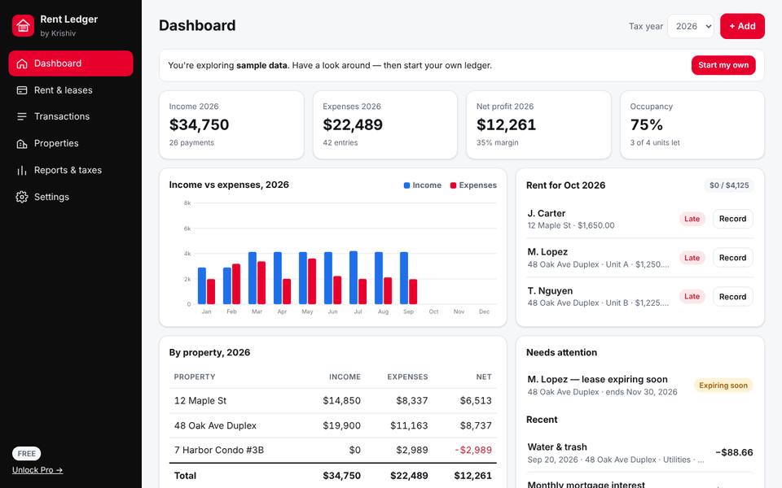Viewport: 782px width, 488px height.
Task: Click the blue Income legend swatch
Action: [x=406, y=185]
